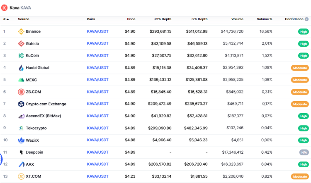Sort by the Price column header

pyautogui.click(x=131, y=19)
